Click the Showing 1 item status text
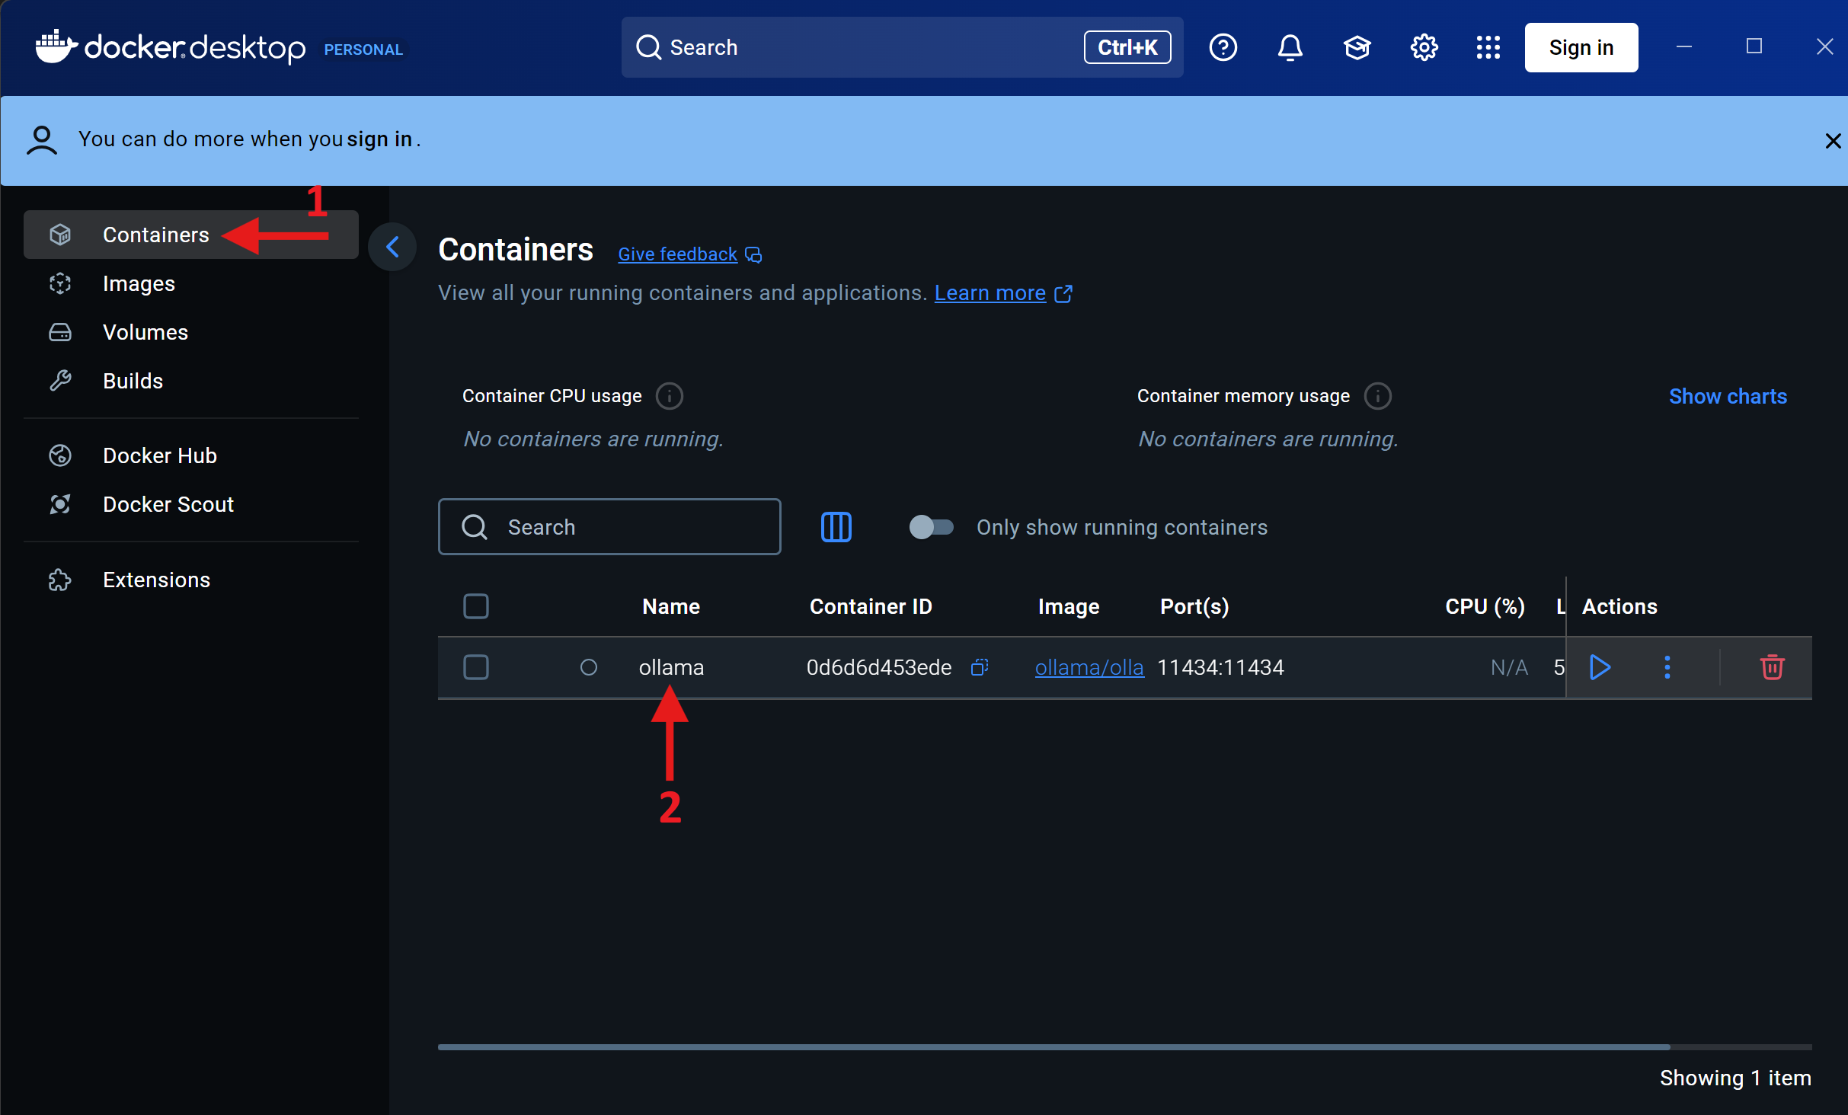1848x1115 pixels. [1735, 1078]
